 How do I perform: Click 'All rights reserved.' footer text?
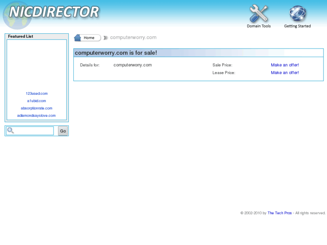[310, 213]
